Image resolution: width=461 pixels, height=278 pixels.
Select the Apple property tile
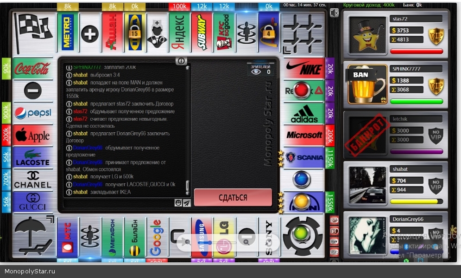coord(32,136)
